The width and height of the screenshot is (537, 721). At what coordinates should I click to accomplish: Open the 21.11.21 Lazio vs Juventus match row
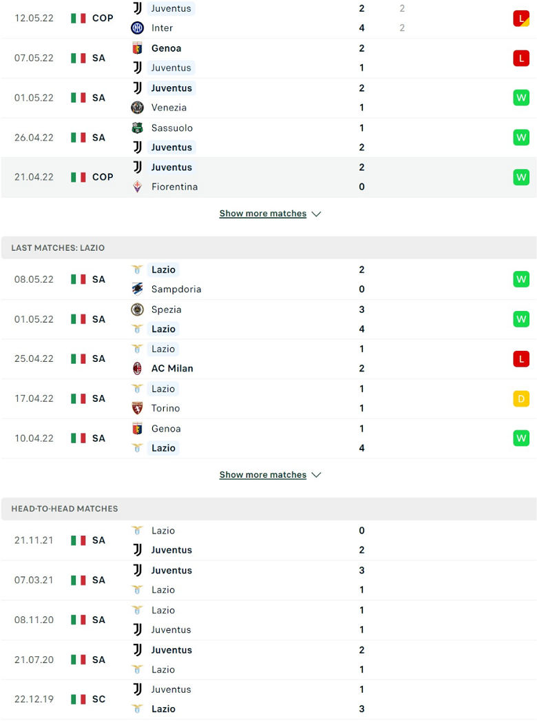(268, 540)
